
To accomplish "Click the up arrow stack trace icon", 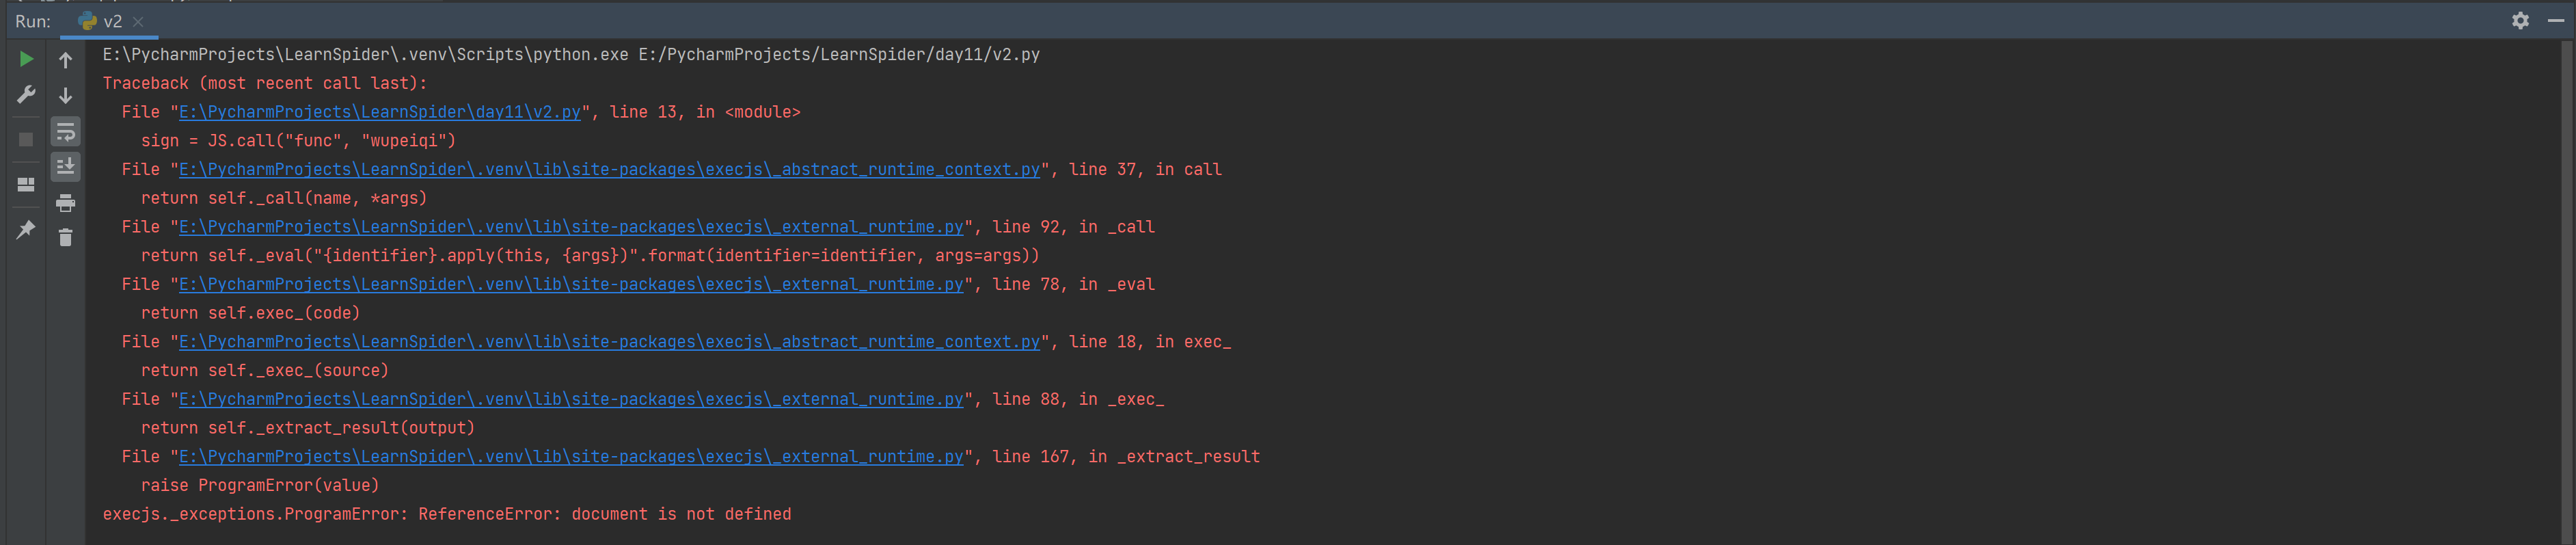I will click(x=65, y=60).
